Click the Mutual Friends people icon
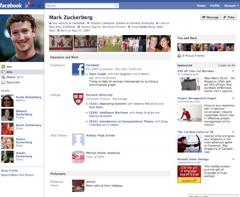240x197 pixels. 179,56
